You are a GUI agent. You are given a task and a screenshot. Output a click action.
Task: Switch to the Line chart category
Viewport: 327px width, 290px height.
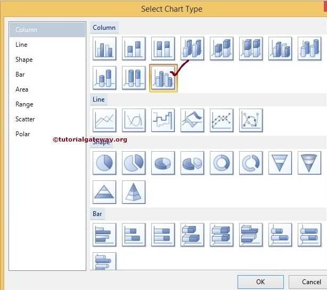click(x=47, y=45)
